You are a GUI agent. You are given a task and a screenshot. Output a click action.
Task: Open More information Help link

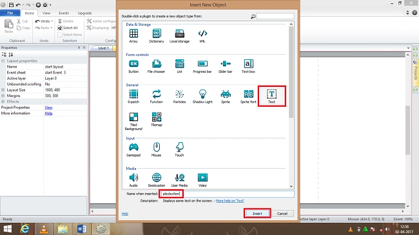[48, 113]
